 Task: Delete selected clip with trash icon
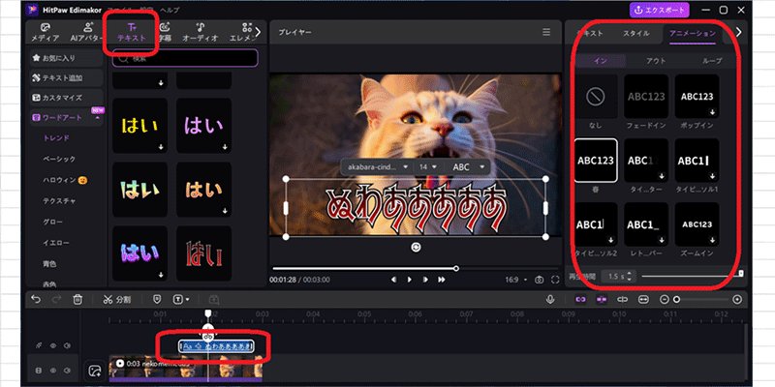click(x=77, y=299)
